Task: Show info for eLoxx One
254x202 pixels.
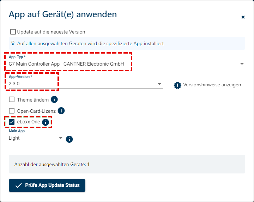Action: tap(46, 122)
